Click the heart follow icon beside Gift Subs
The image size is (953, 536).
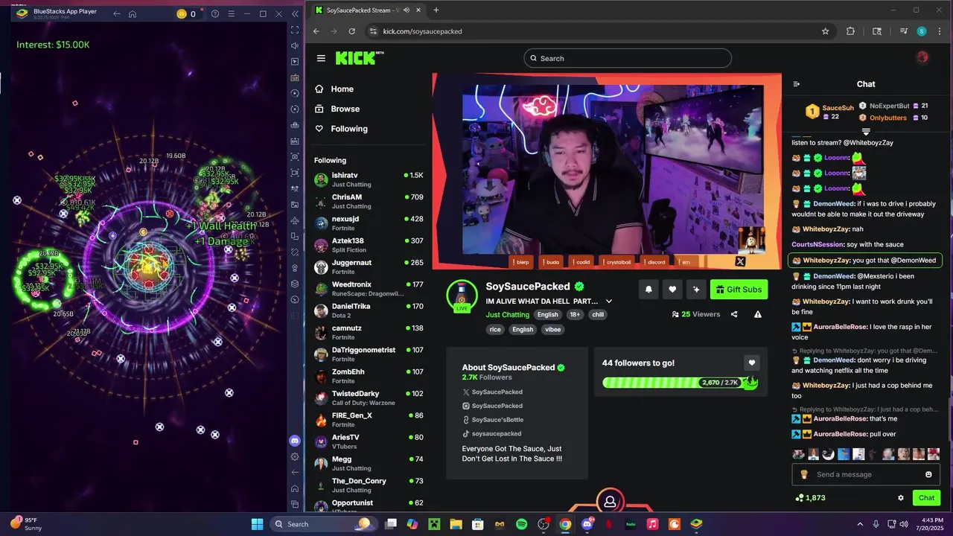pos(672,290)
